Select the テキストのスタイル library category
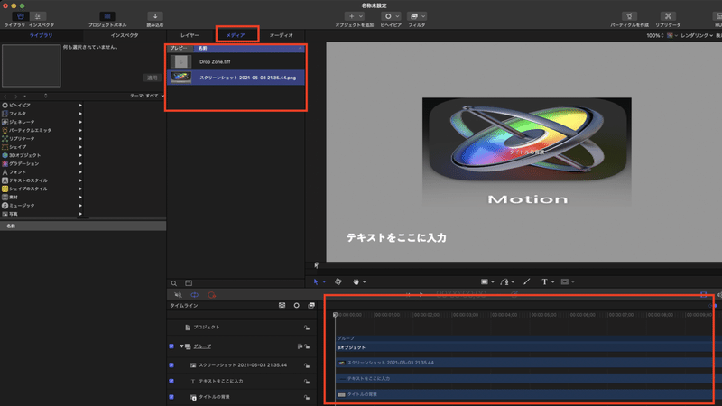 click(42, 180)
